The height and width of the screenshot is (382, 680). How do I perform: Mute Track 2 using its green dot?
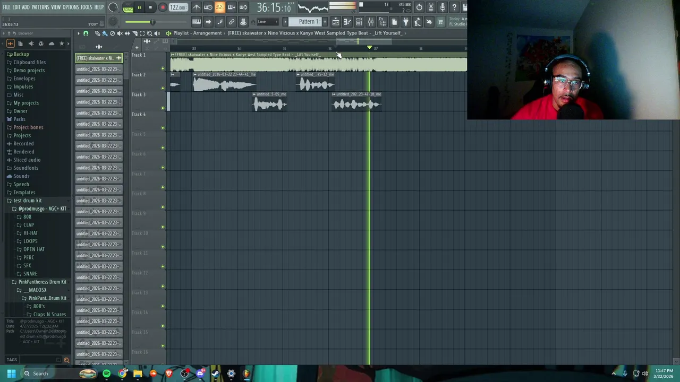163,88
